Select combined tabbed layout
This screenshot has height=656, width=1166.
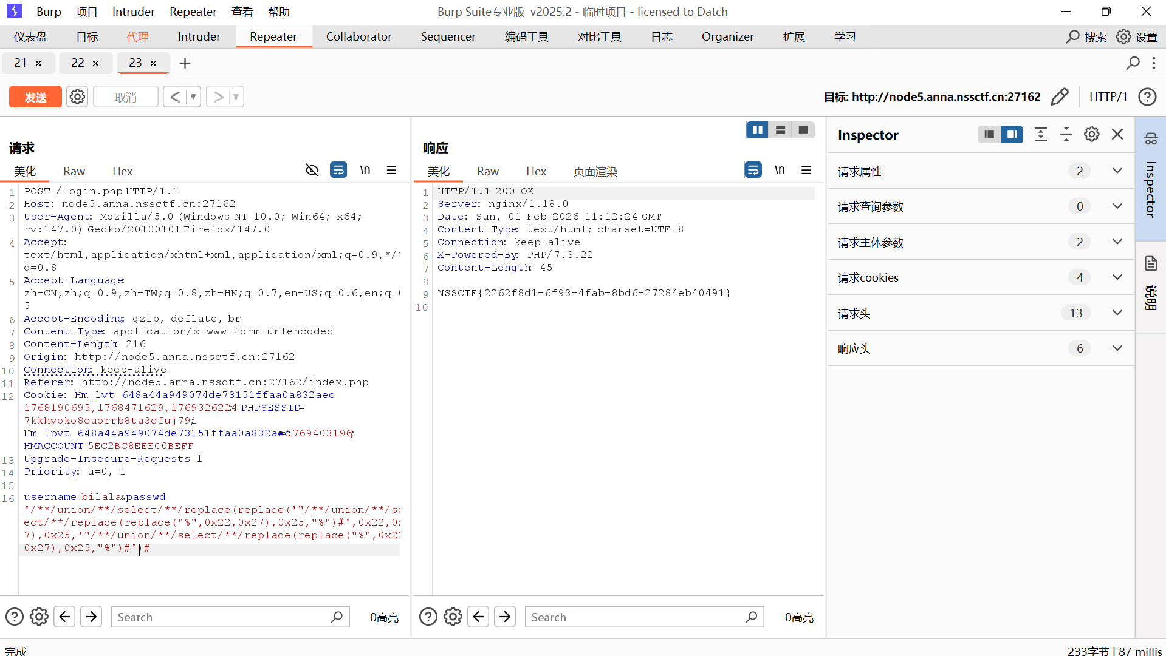803,130
